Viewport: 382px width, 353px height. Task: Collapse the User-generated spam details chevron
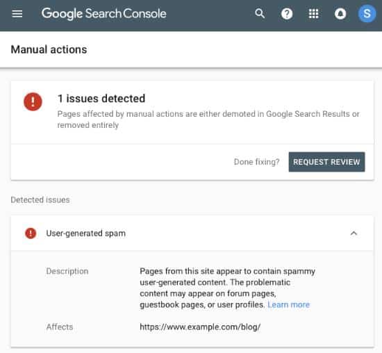[x=354, y=233]
